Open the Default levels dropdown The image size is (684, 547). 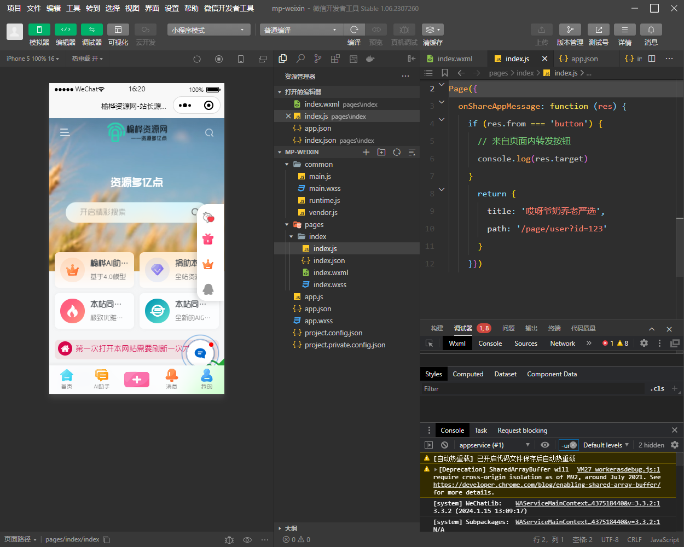point(606,445)
